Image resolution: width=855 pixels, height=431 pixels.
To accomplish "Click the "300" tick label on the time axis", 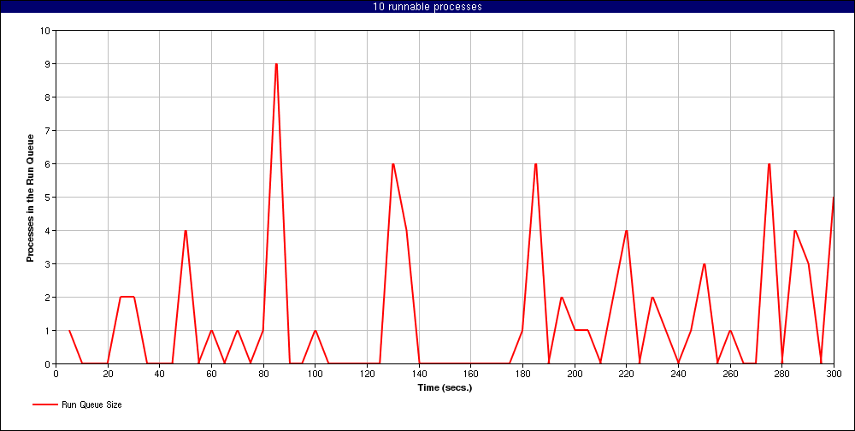I will click(x=834, y=374).
